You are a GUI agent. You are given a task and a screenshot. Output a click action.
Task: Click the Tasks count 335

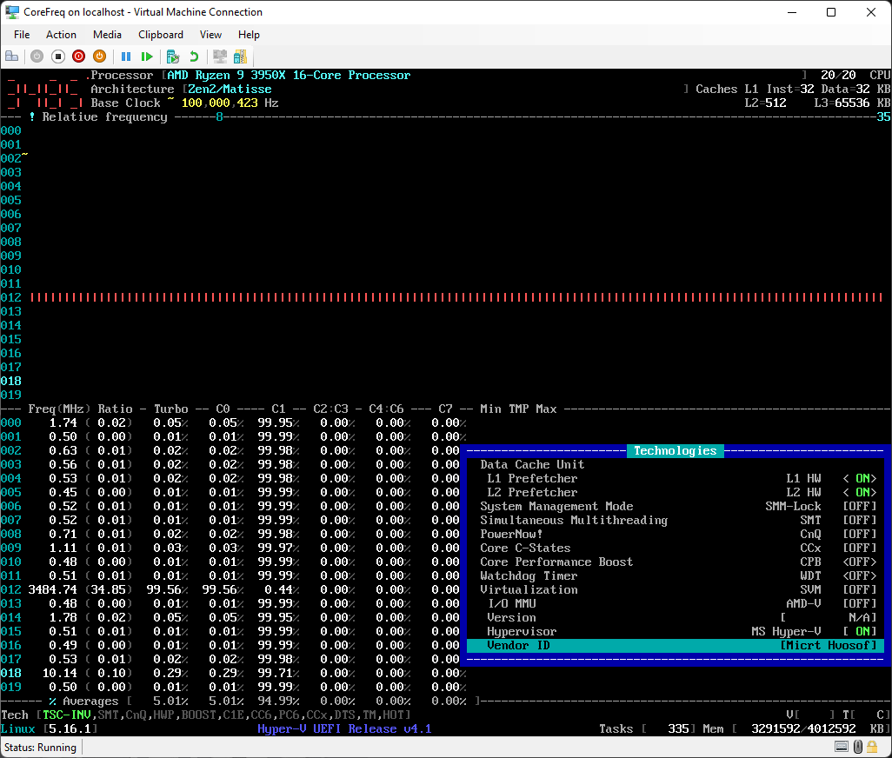tap(678, 729)
